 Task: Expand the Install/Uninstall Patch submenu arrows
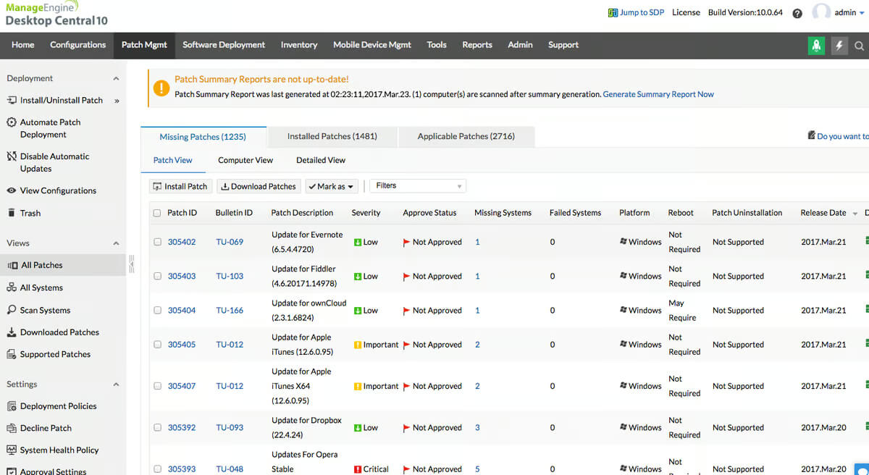point(117,101)
